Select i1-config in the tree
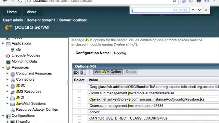Viewport: 219px width, 123px height. click(x=23, y=122)
